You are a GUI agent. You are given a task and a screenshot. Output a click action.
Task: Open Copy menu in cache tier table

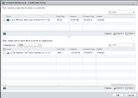(x=130, y=33)
